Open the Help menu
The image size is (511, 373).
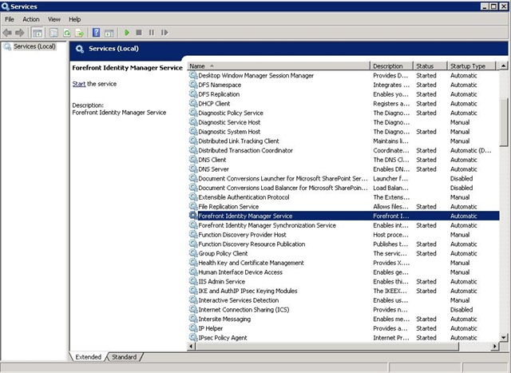74,19
